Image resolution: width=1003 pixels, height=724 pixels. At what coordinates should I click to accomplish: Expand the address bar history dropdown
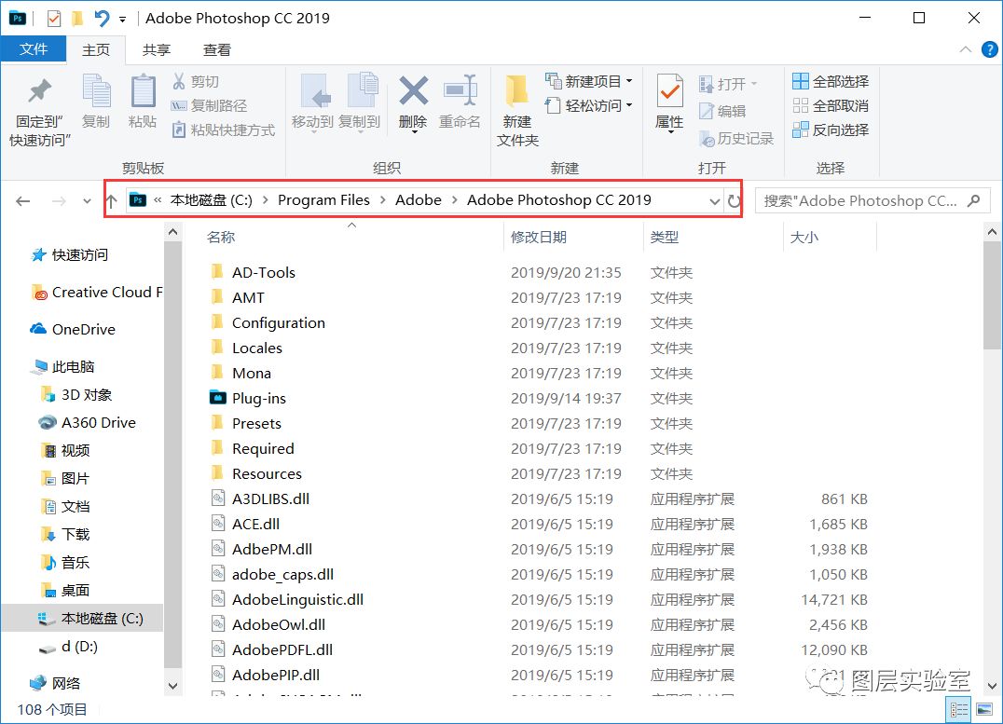[715, 201]
